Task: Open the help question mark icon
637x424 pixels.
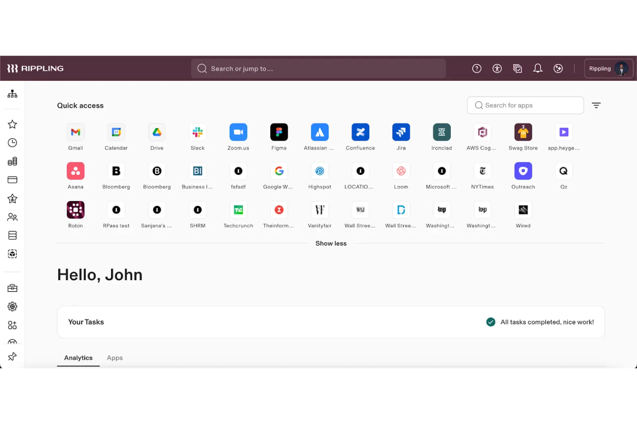Action: [x=477, y=68]
